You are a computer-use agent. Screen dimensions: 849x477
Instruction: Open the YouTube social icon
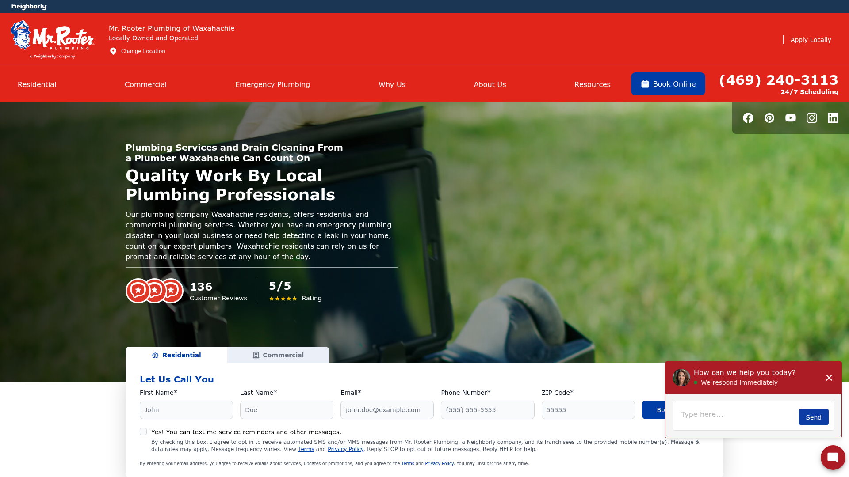pyautogui.click(x=791, y=118)
